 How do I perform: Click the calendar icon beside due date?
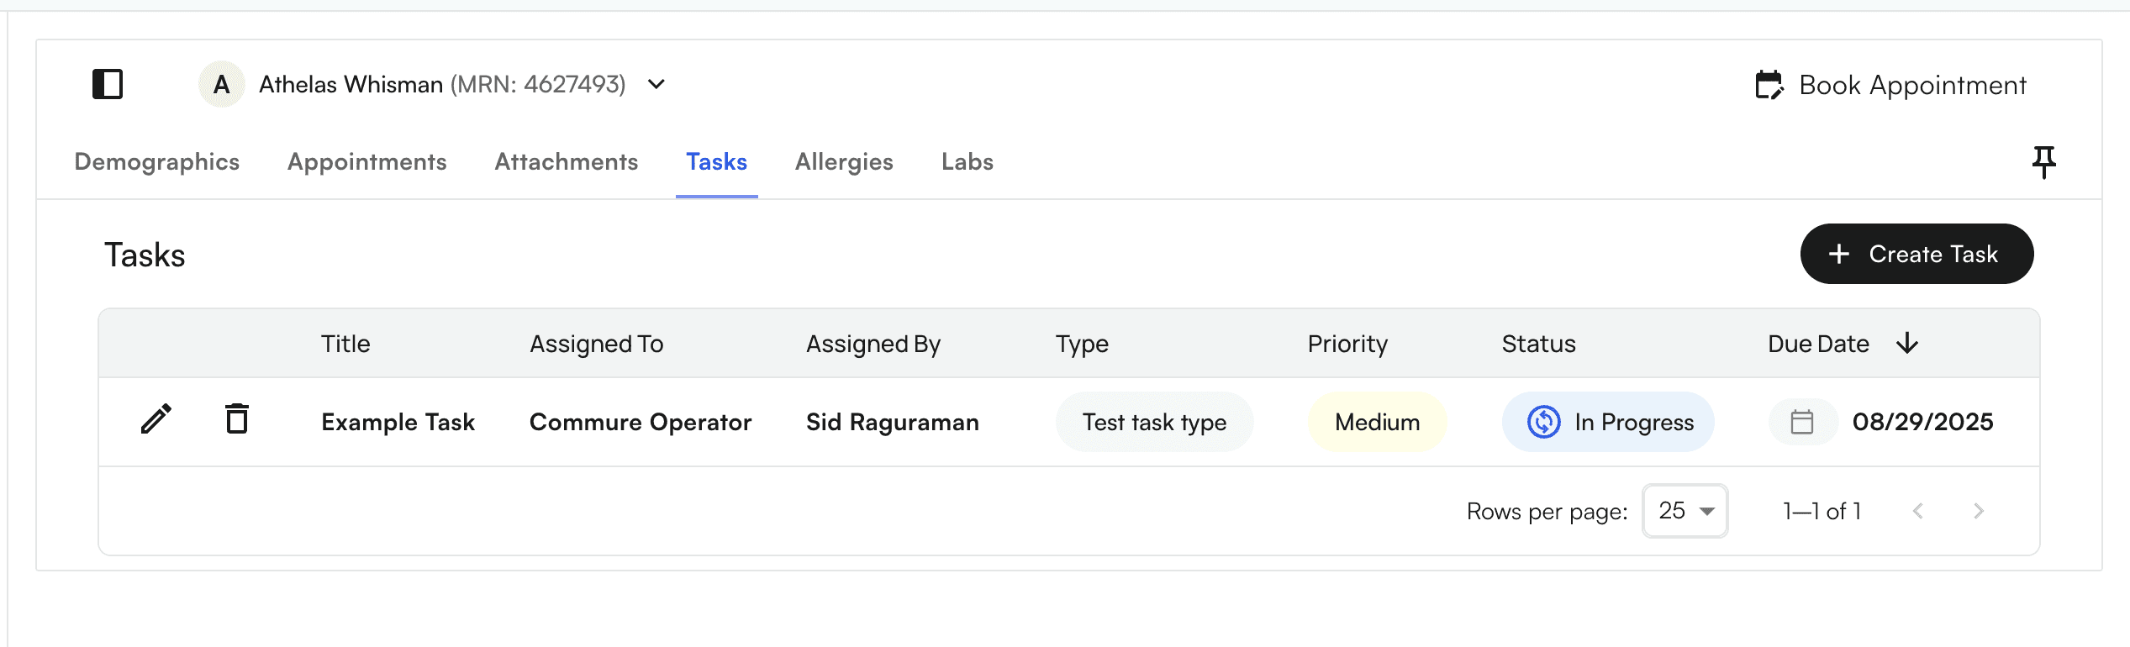1801,422
